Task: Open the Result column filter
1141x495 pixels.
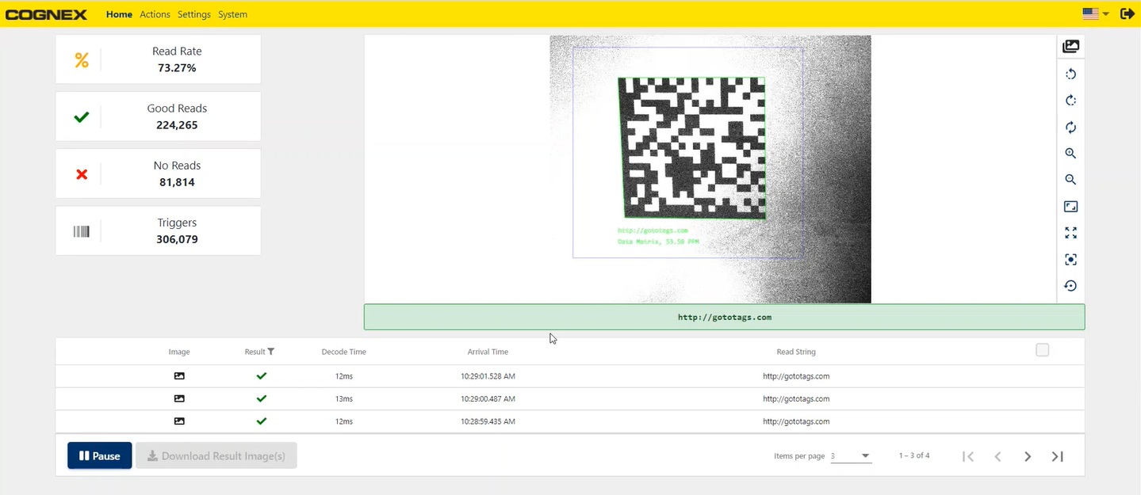Action: pos(271,352)
